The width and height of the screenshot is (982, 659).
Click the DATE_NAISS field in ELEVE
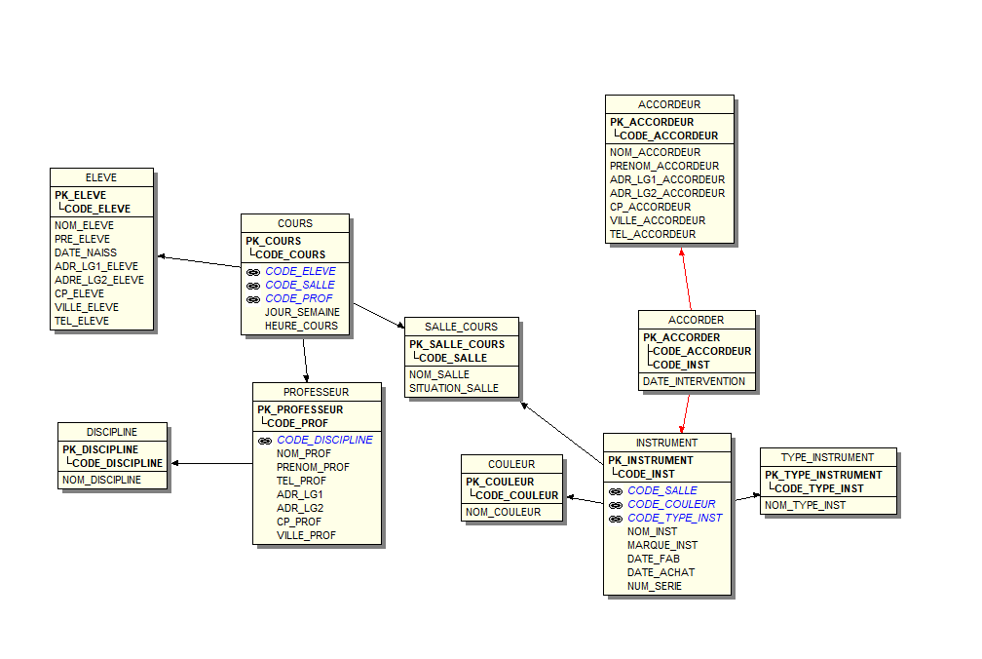(x=86, y=252)
